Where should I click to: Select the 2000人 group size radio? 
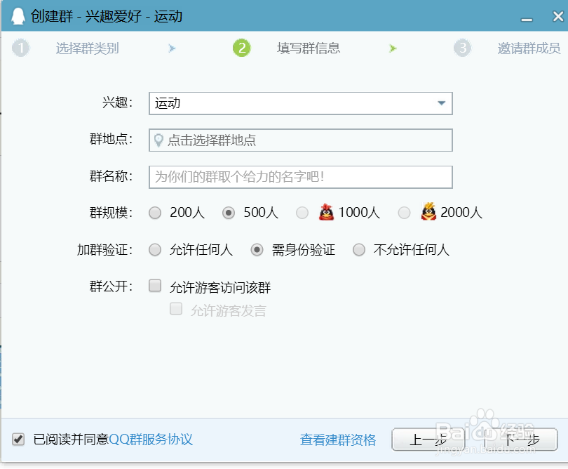click(x=405, y=213)
